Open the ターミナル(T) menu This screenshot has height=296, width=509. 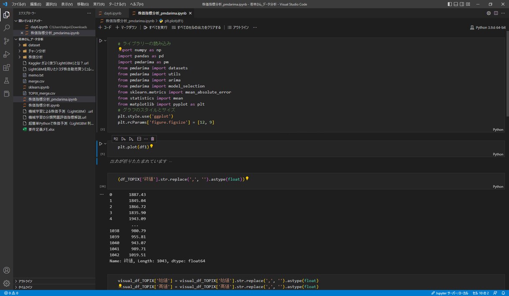click(117, 4)
